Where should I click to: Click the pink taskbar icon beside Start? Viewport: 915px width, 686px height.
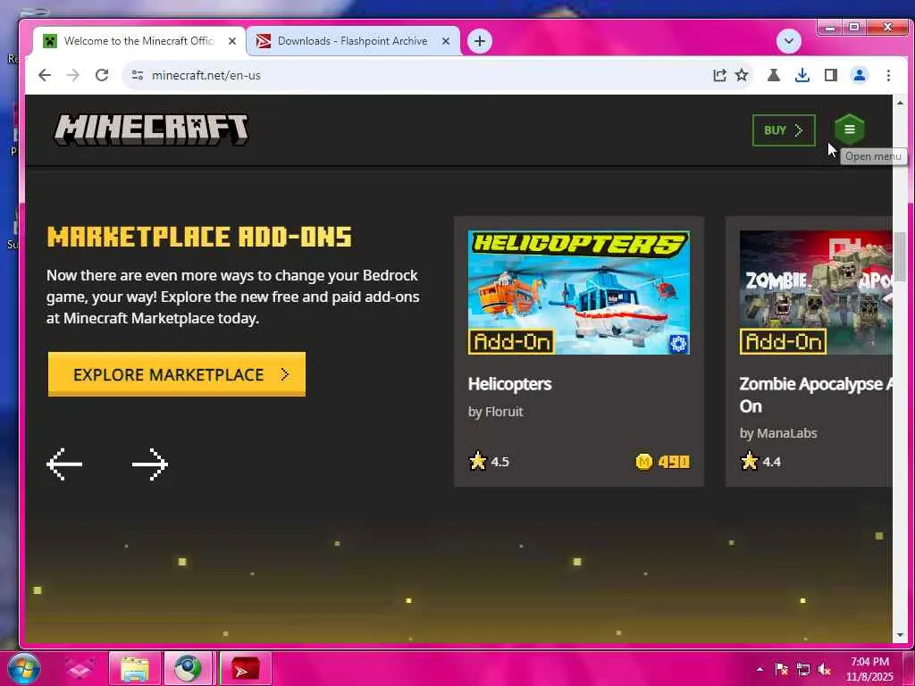pos(80,668)
